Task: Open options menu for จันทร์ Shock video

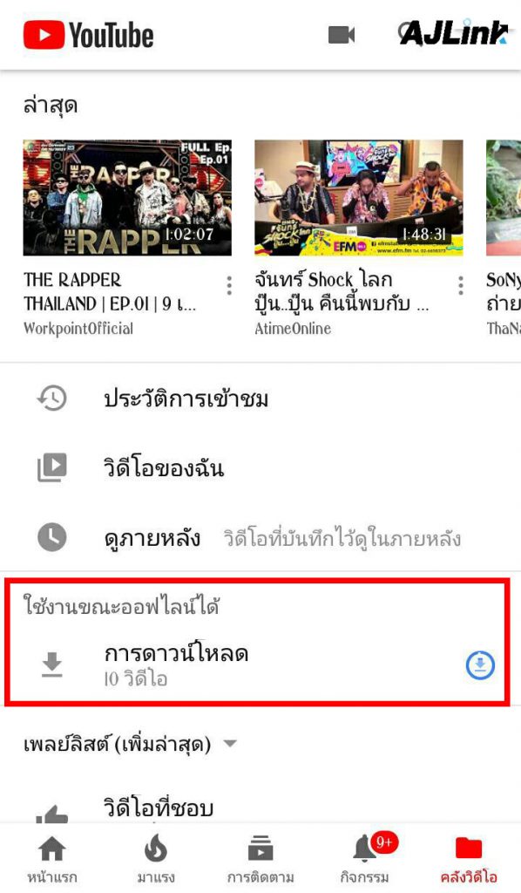Action: pyautogui.click(x=460, y=285)
